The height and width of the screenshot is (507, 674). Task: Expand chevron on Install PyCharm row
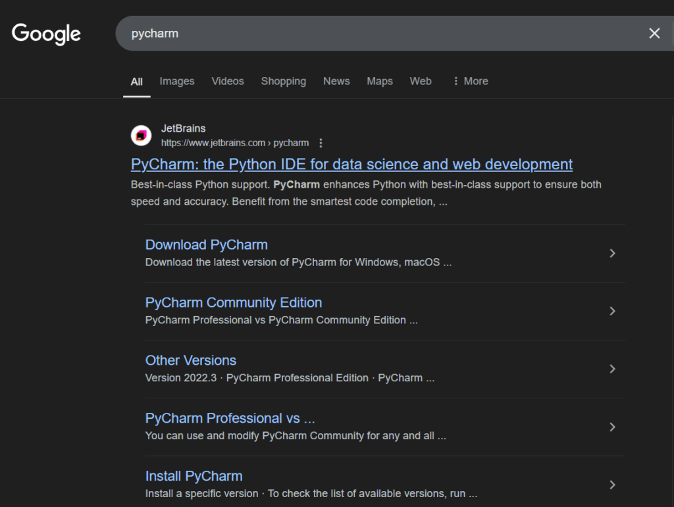click(613, 485)
